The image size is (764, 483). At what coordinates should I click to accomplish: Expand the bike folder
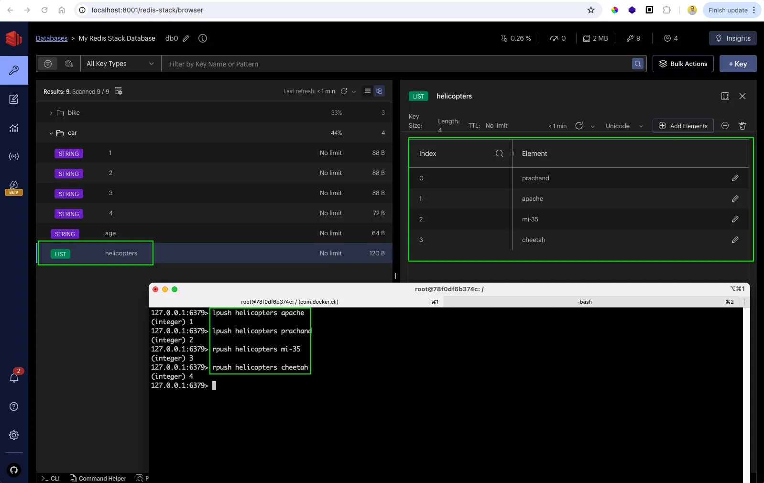51,113
